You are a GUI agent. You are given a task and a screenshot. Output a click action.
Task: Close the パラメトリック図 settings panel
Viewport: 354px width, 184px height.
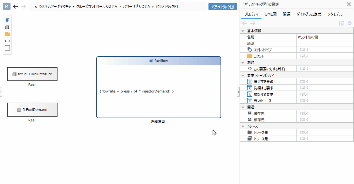(349, 4)
